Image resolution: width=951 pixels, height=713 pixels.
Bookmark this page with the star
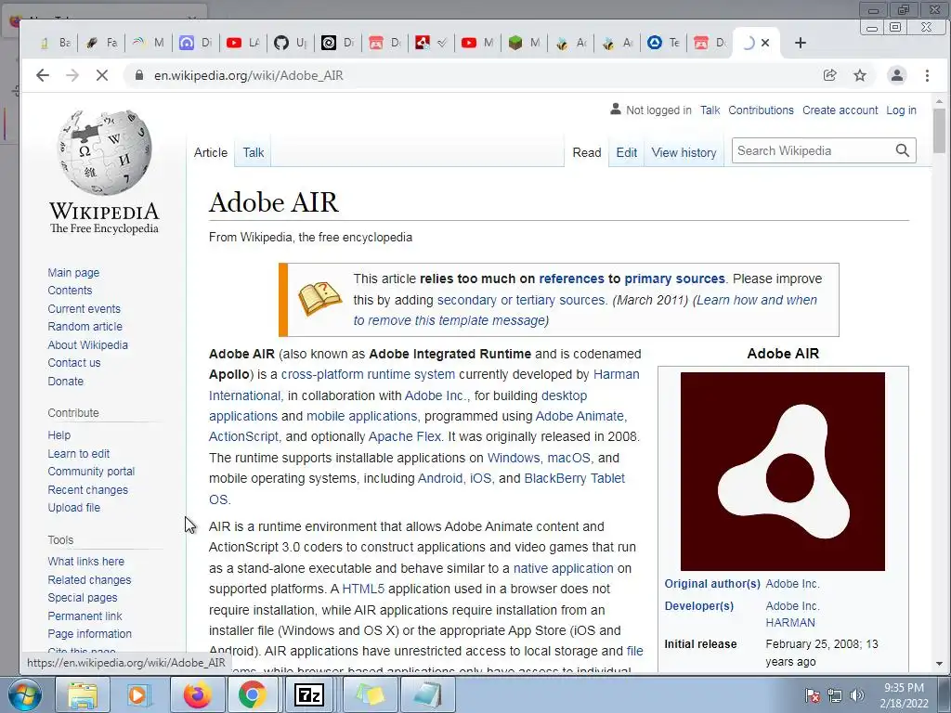(x=860, y=75)
